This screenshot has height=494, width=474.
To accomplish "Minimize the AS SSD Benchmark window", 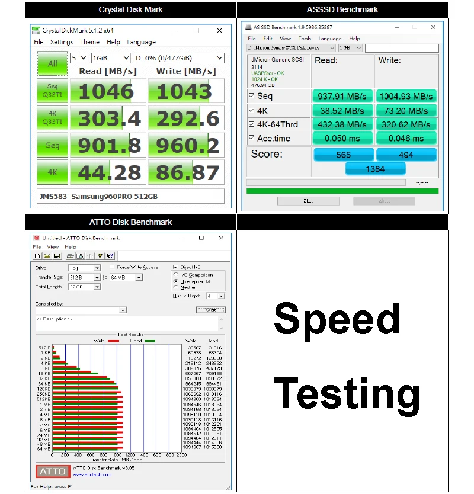I will pyautogui.click(x=396, y=27).
